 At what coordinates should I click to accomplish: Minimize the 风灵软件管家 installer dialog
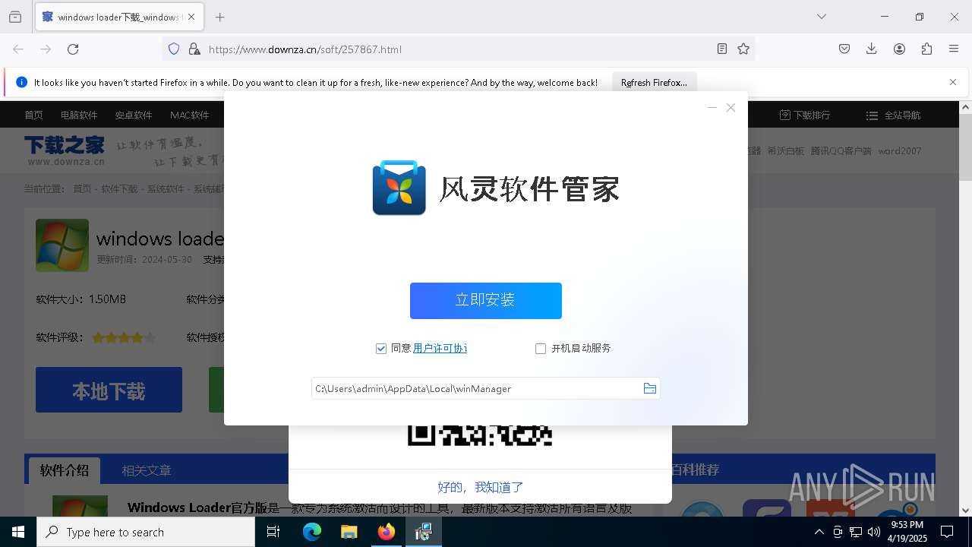pyautogui.click(x=712, y=108)
